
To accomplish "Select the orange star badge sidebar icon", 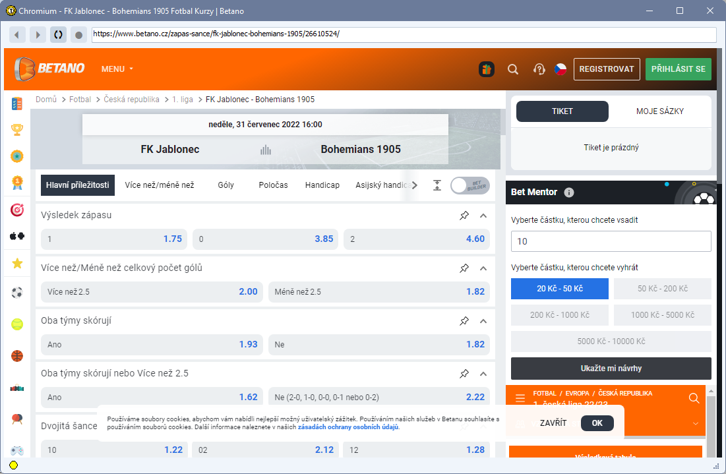I will [x=17, y=156].
